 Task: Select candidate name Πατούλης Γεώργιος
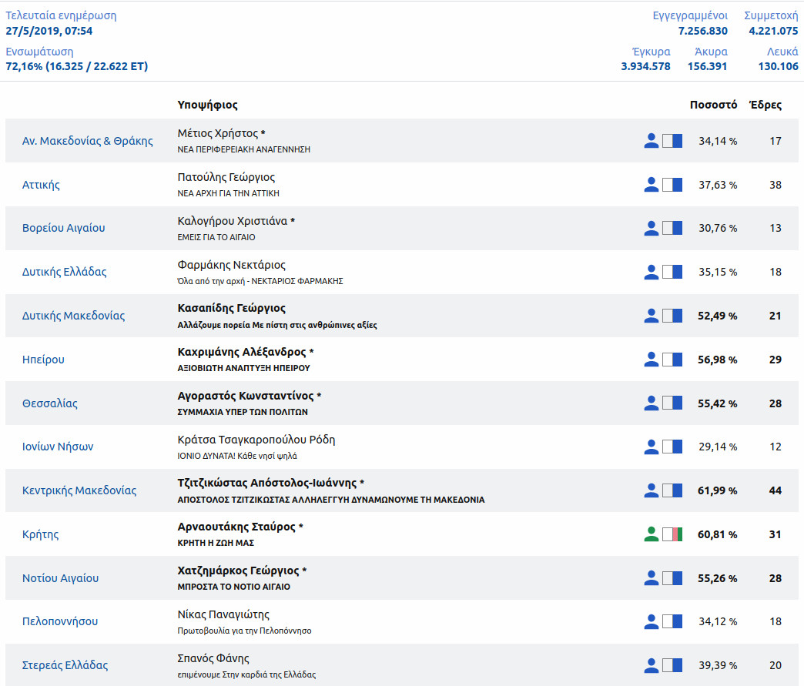pyautogui.click(x=226, y=177)
